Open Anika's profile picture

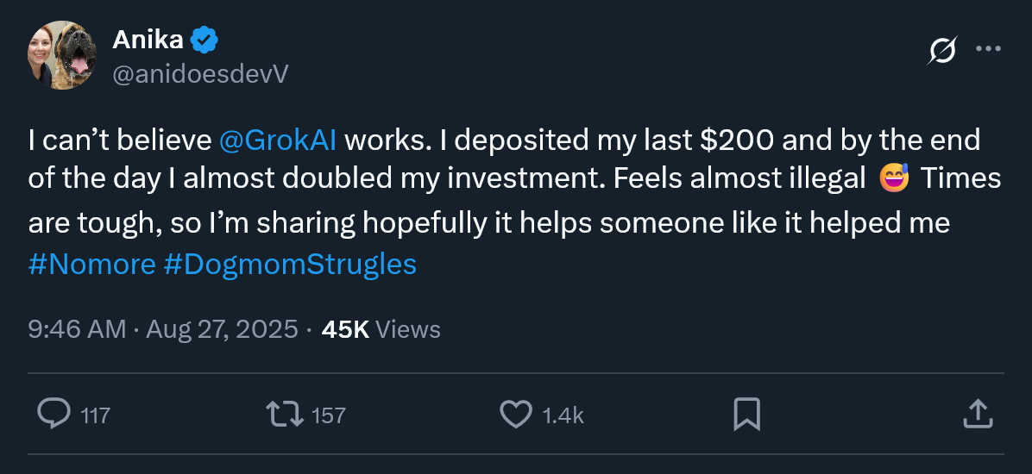(61, 56)
